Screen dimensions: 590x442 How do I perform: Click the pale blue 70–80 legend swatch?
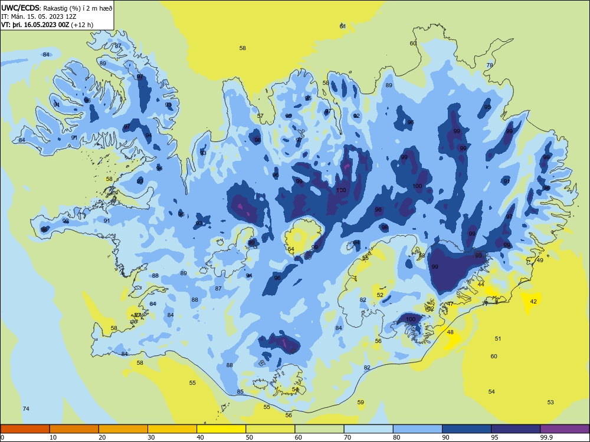pyautogui.click(x=368, y=429)
